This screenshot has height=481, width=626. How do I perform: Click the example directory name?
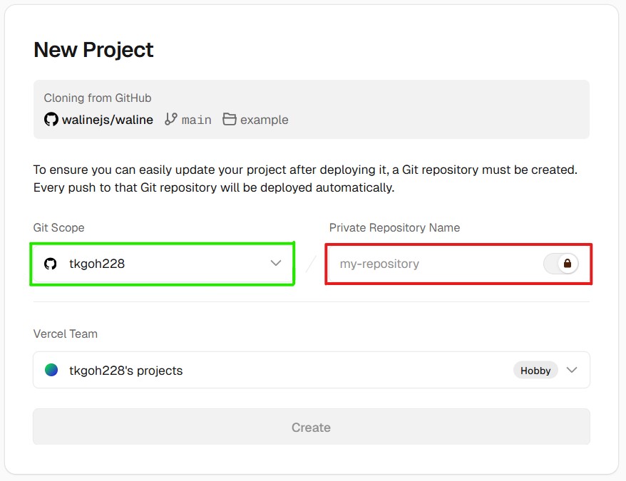pyautogui.click(x=264, y=120)
